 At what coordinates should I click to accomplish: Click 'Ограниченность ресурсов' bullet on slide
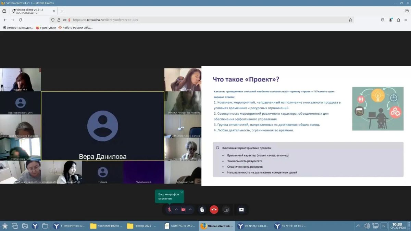pos(245,167)
